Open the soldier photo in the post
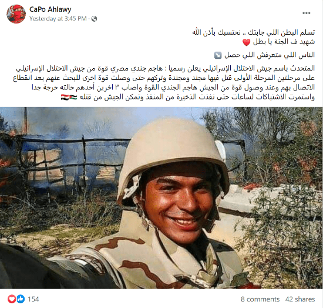 (161, 197)
